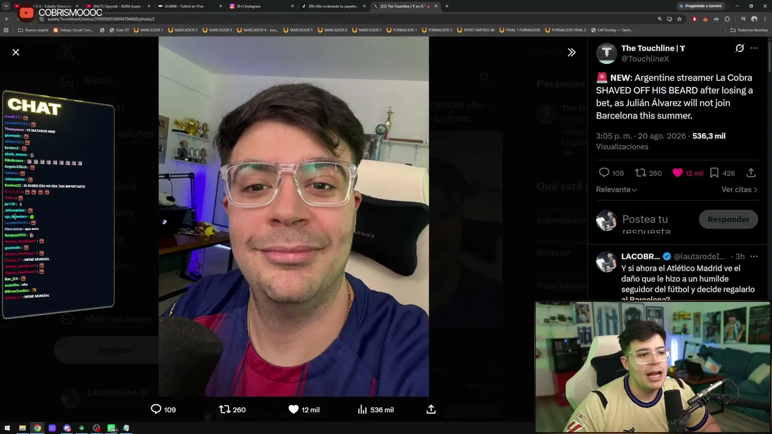Open the Chrome profile avatar
The height and width of the screenshot is (434, 772).
click(x=754, y=19)
